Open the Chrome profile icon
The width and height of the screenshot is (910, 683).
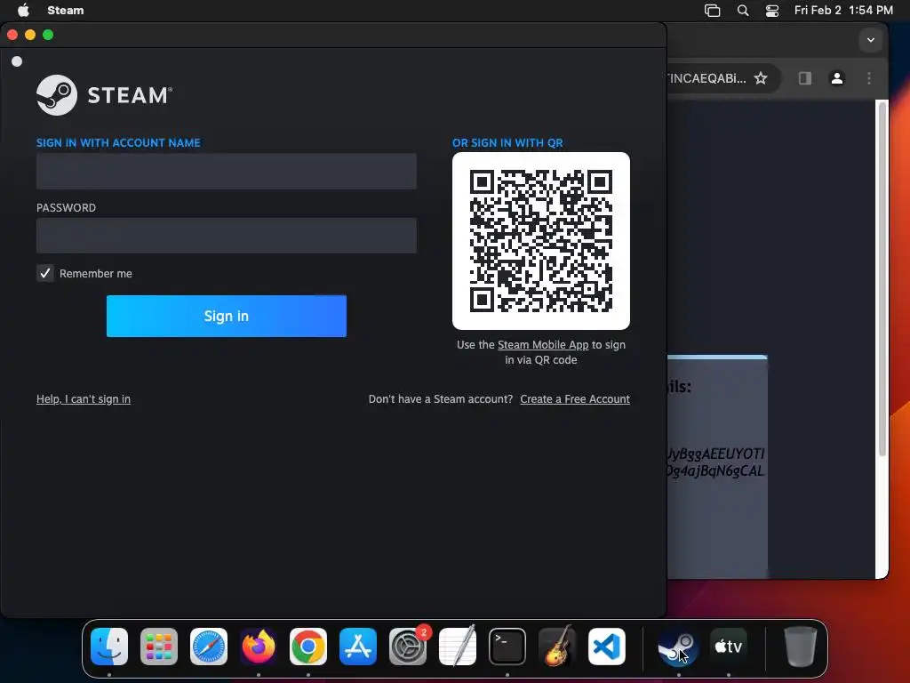coord(837,78)
